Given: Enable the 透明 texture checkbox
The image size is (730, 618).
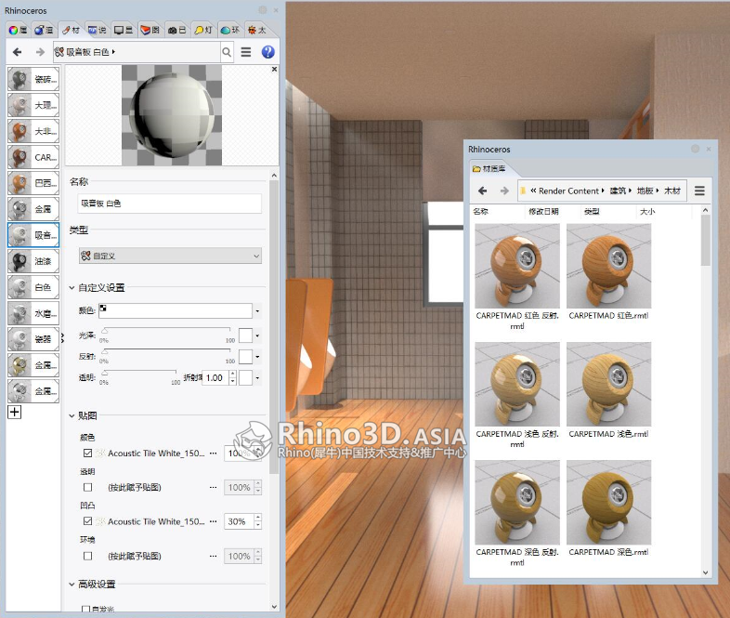Looking at the screenshot, I should coord(87,487).
